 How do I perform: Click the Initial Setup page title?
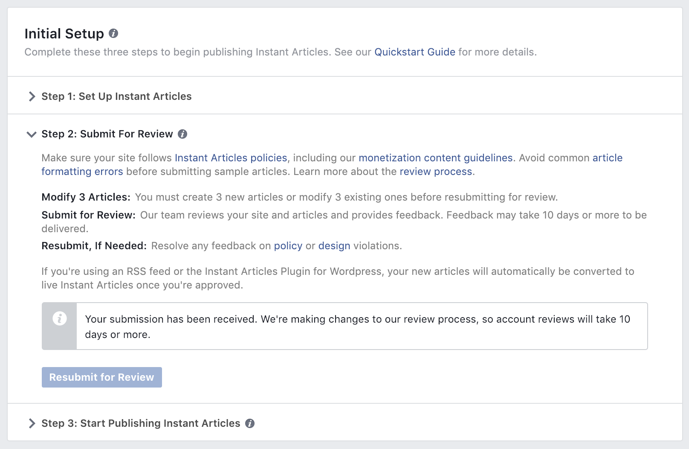pos(64,34)
